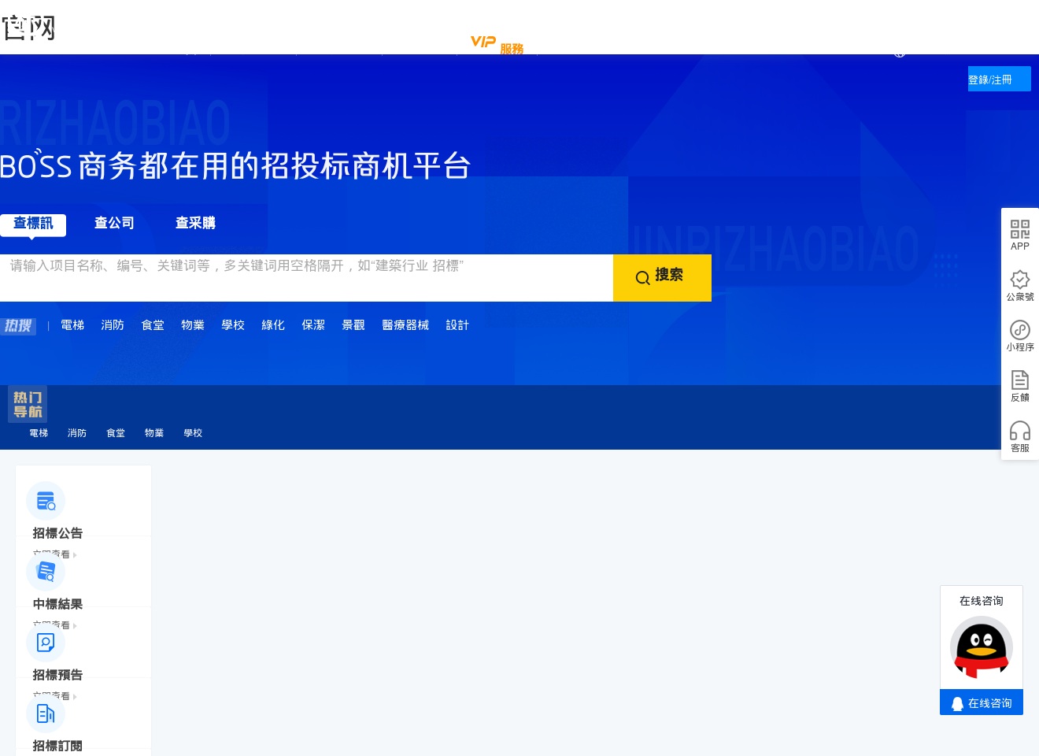Click the 熱門導航 badge
Screen dimensions: 1039x756
click(x=28, y=404)
